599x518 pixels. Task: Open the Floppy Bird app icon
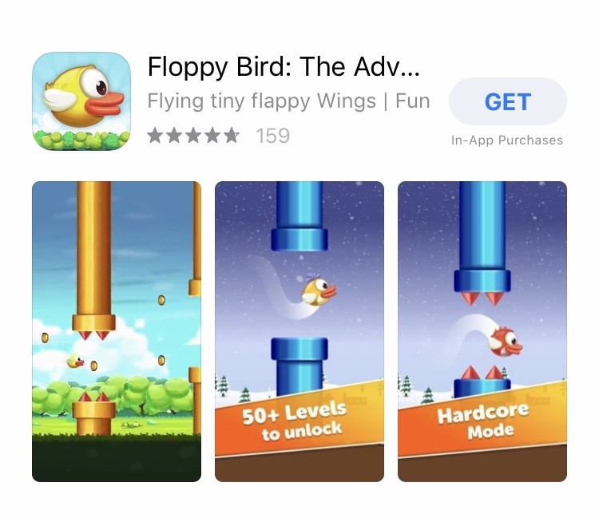point(81,101)
